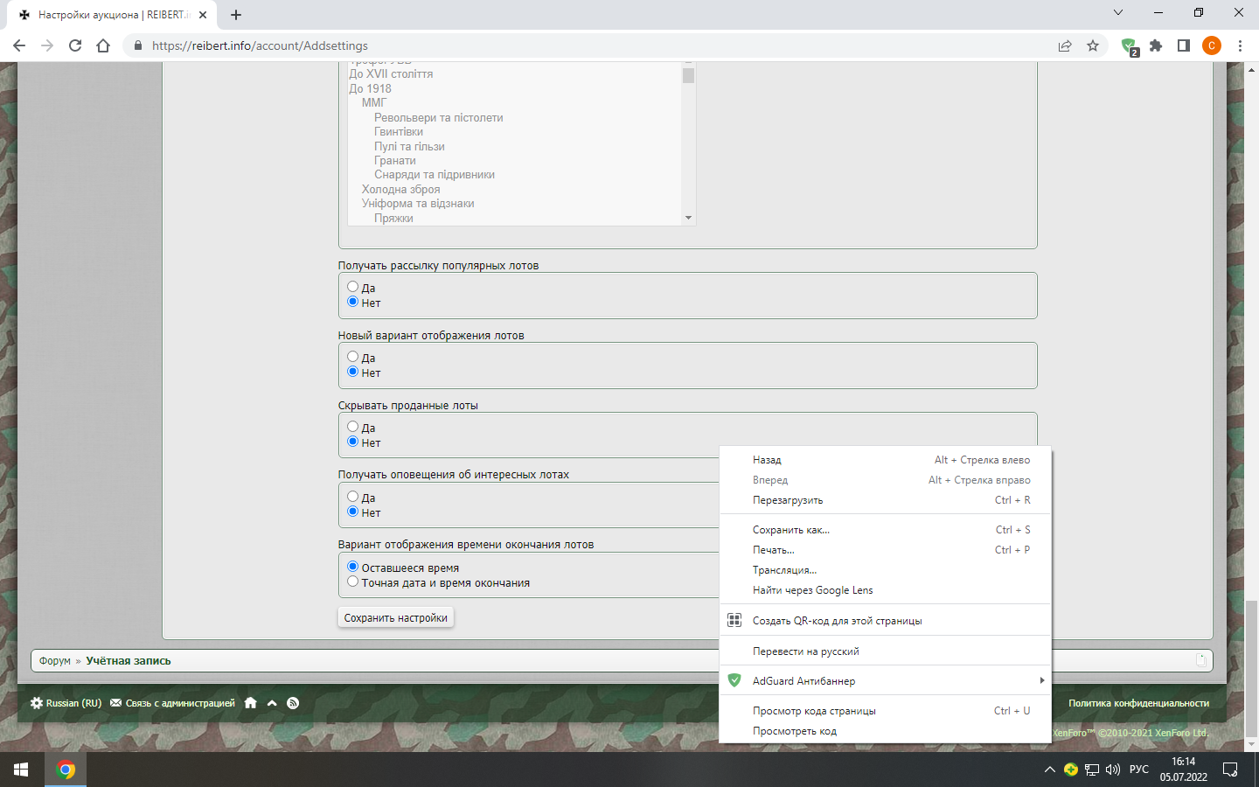Reload the page using the browser refresh icon

75,46
